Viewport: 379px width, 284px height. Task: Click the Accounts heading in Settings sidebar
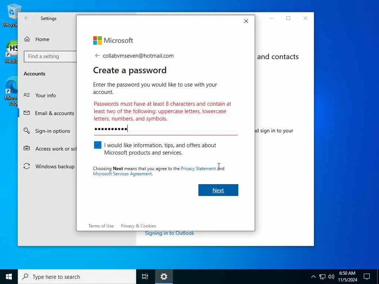[x=34, y=74]
